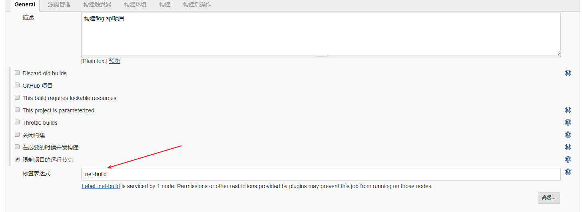Switch to the 源码管理 tab
This screenshot has width=582, height=212.
click(59, 5)
